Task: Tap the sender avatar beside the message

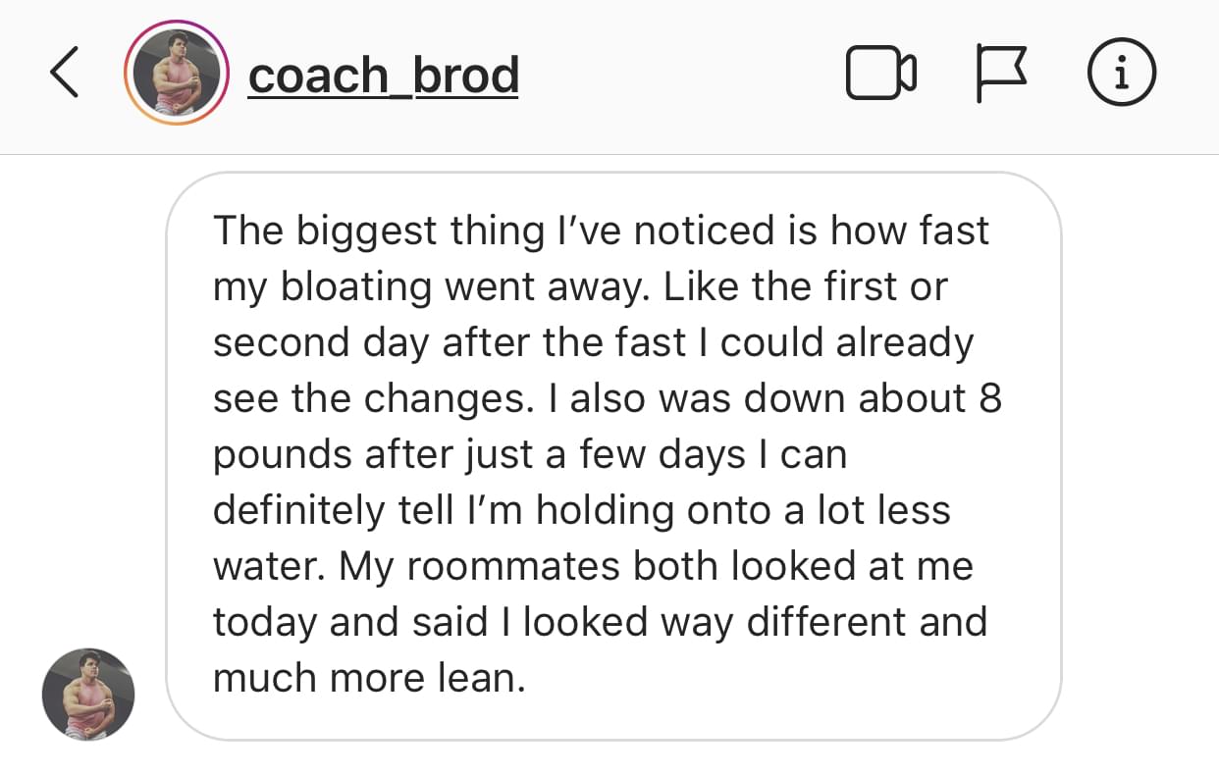Action: pyautogui.click(x=88, y=695)
